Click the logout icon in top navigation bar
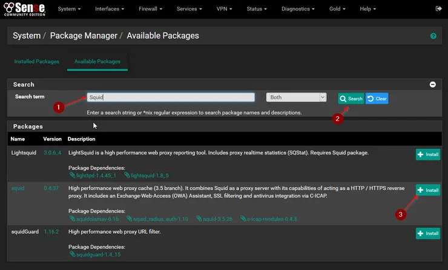The image size is (448, 270). [438, 9]
